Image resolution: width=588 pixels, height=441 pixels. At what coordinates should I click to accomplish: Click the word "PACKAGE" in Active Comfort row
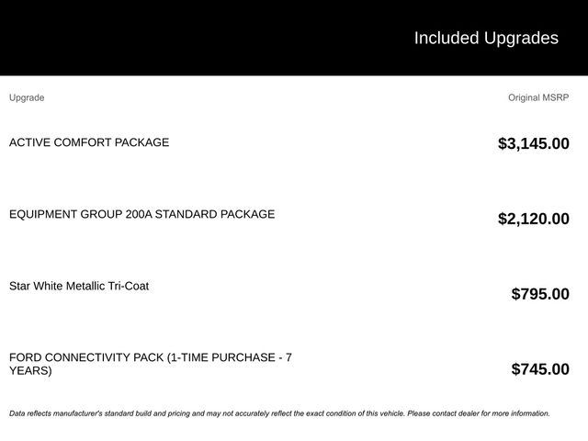[x=141, y=142]
